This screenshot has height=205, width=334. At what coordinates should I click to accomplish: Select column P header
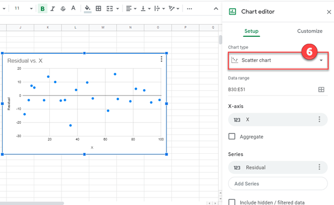185,27
